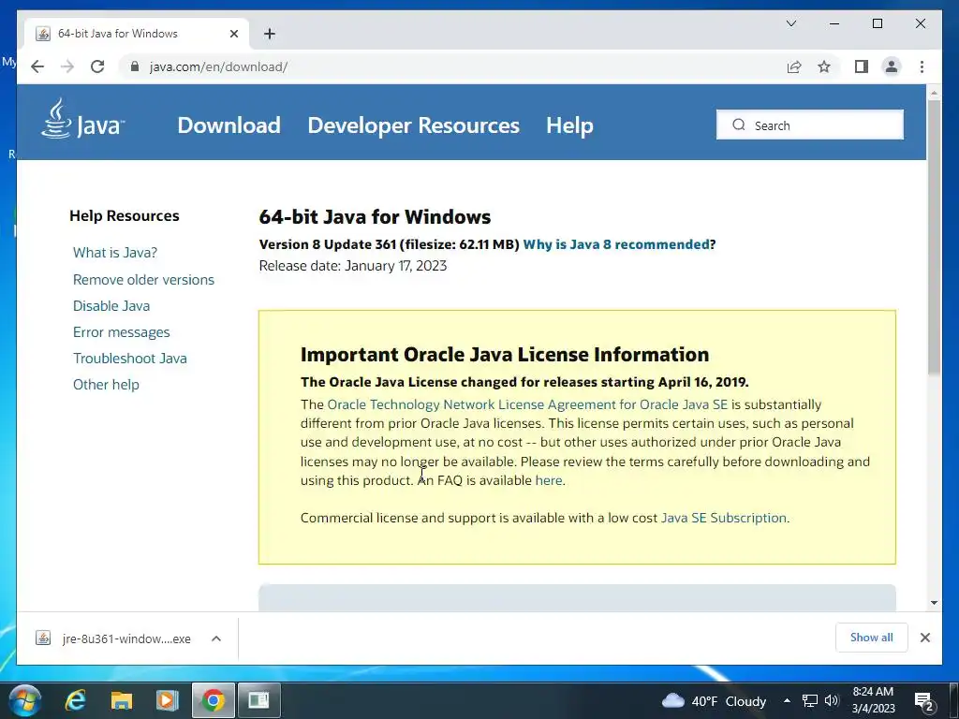Click the volume speaker icon in tray

832,700
